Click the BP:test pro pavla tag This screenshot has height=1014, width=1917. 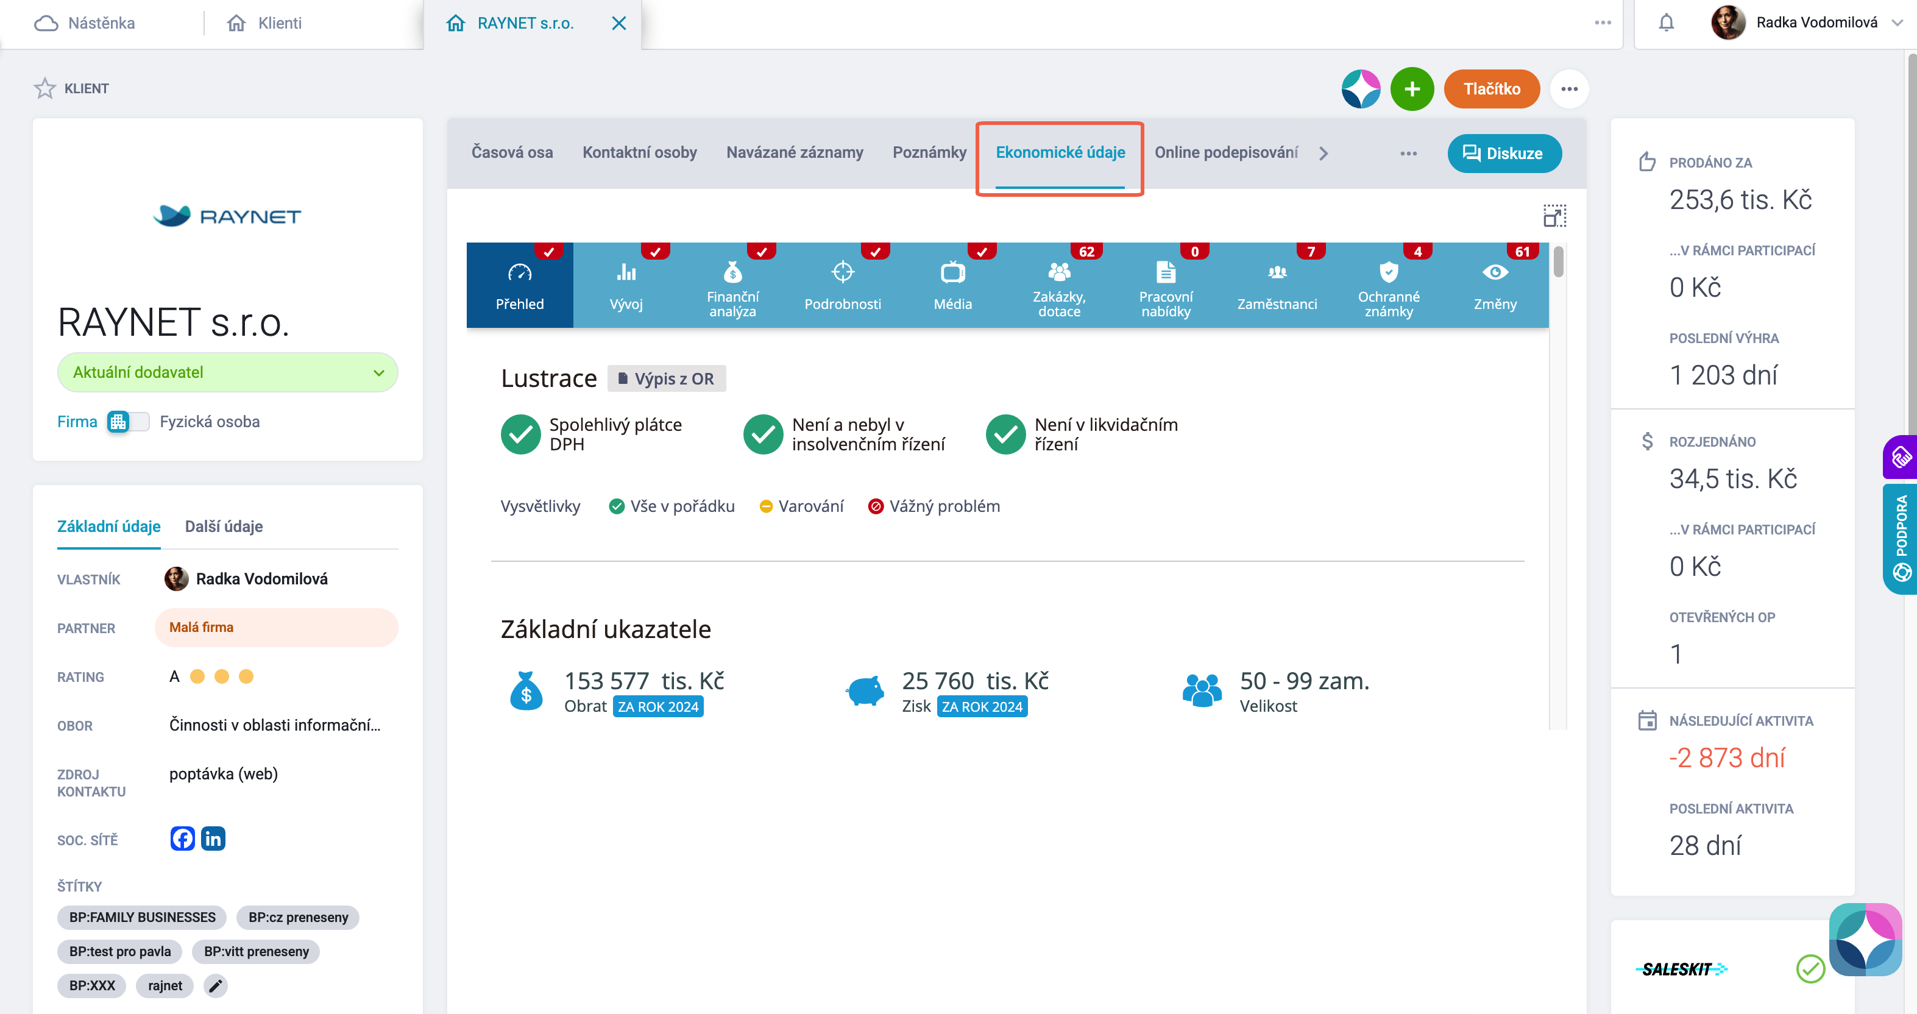[120, 951]
